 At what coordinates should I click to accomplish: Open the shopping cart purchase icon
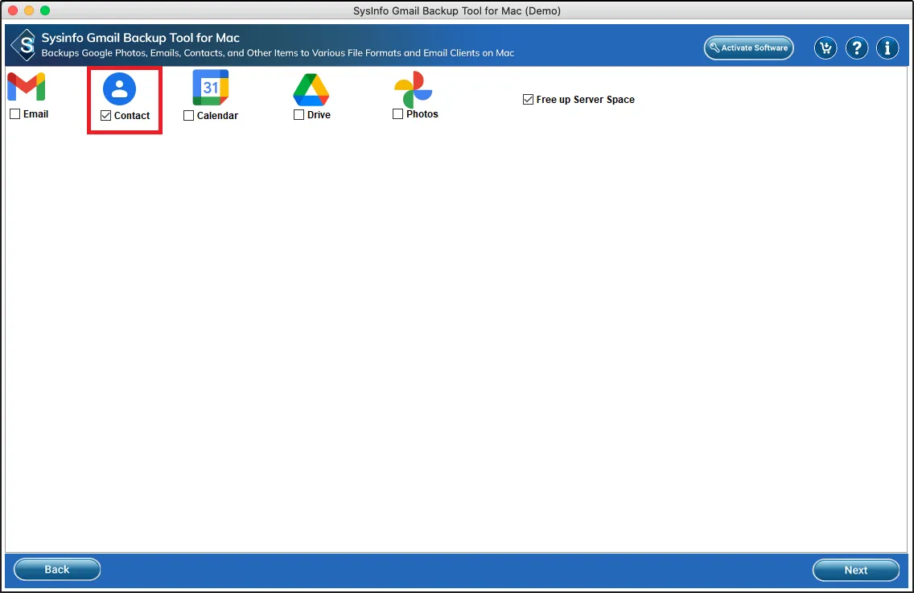pyautogui.click(x=825, y=47)
